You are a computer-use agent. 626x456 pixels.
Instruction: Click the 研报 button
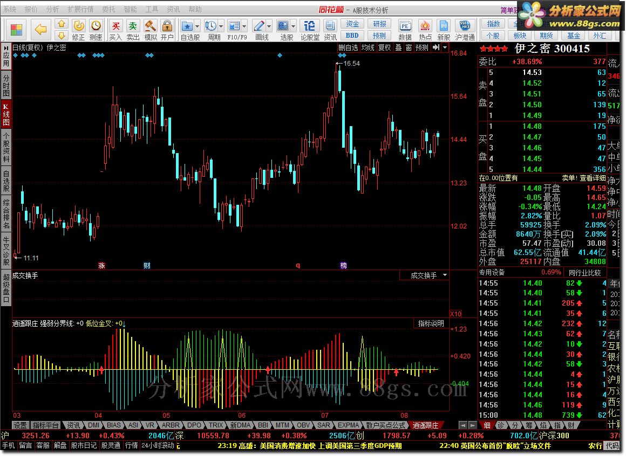tap(379, 24)
